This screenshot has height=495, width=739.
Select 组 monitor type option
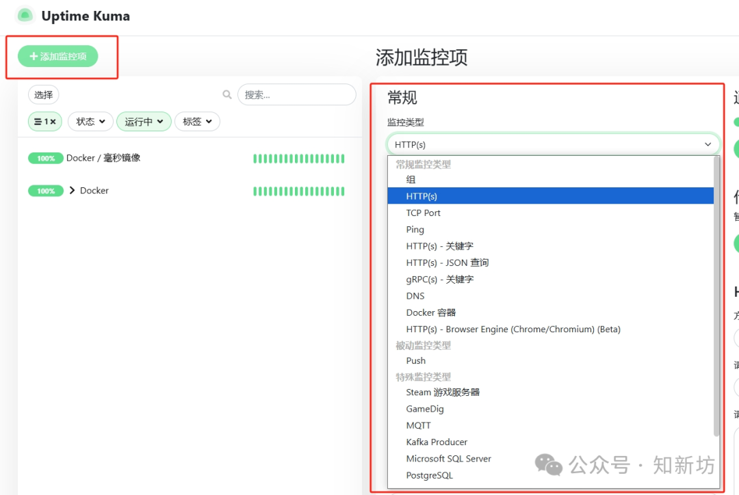550,179
